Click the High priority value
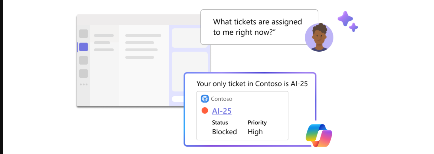Viewport: 434px width, 154px height. [255, 132]
